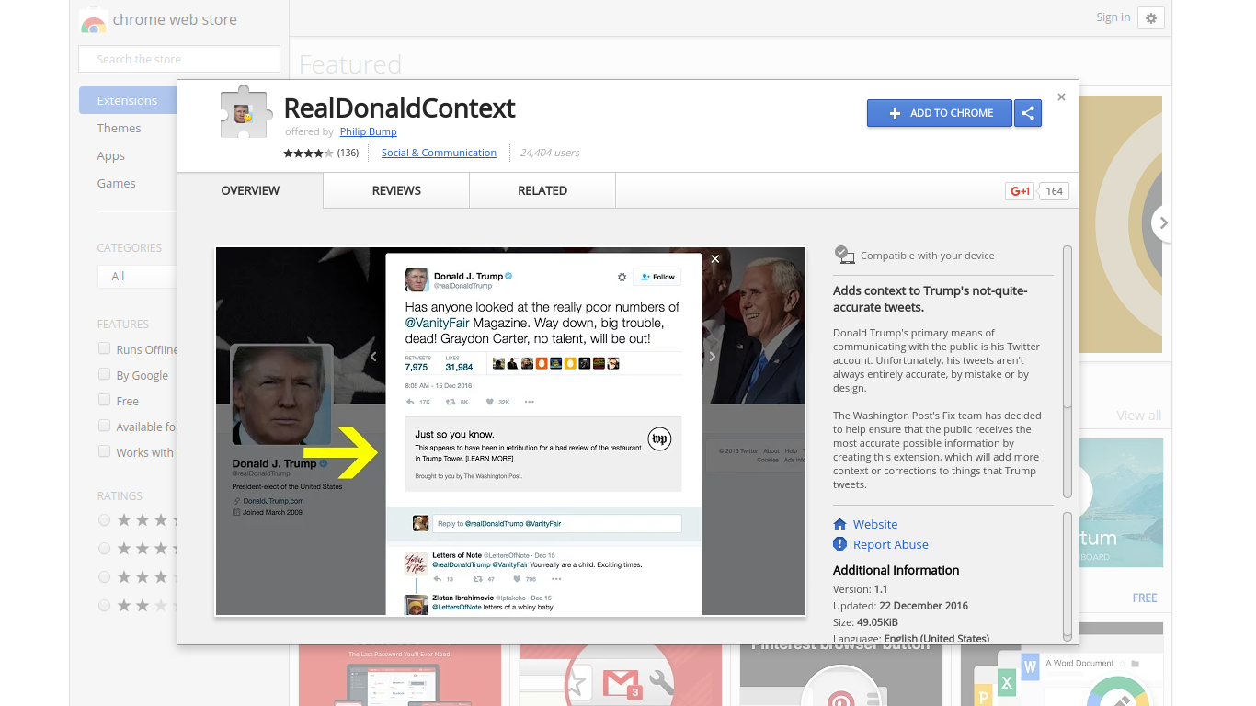Select the two-stars-and-up rating radio button
Image resolution: width=1256 pixels, height=706 pixels.
pyautogui.click(x=104, y=606)
